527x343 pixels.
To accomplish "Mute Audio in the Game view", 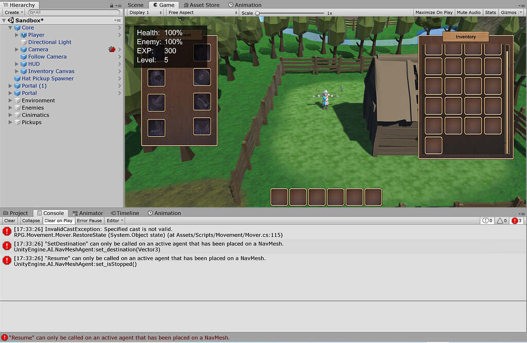I will coord(468,12).
